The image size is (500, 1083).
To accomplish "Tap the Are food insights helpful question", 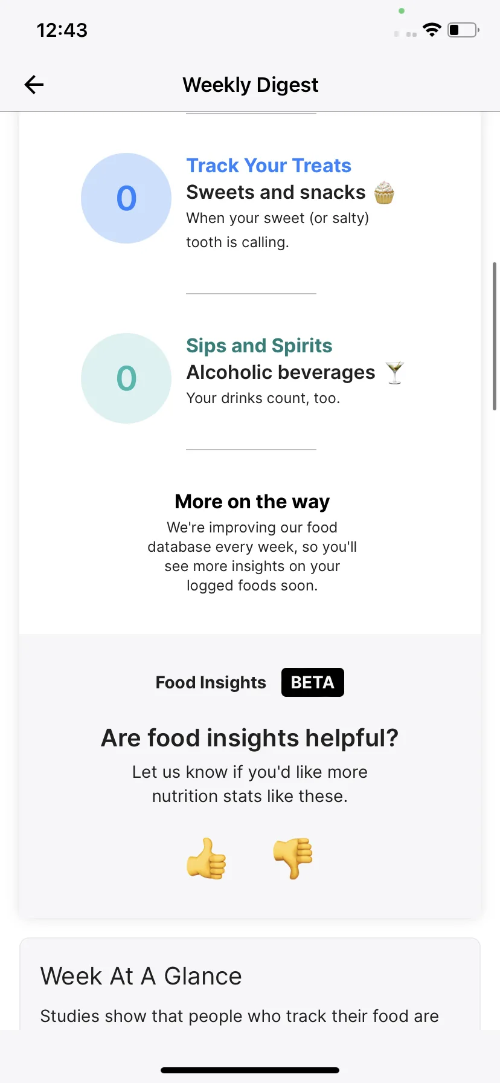I will click(x=250, y=738).
